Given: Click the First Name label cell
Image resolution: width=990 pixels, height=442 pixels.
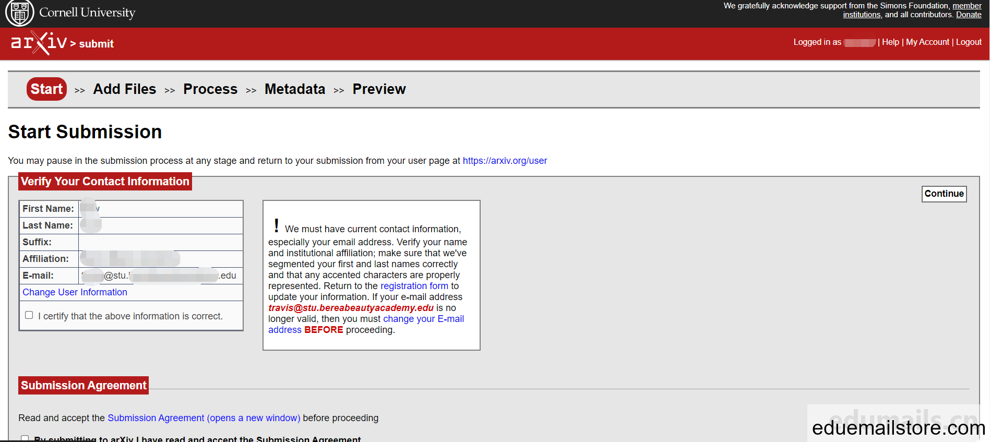Looking at the screenshot, I should click(49, 209).
